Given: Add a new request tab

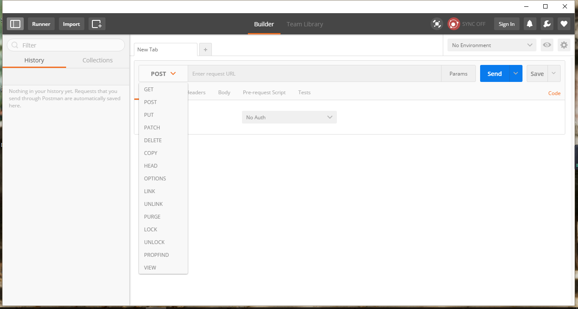Looking at the screenshot, I should click(x=206, y=50).
